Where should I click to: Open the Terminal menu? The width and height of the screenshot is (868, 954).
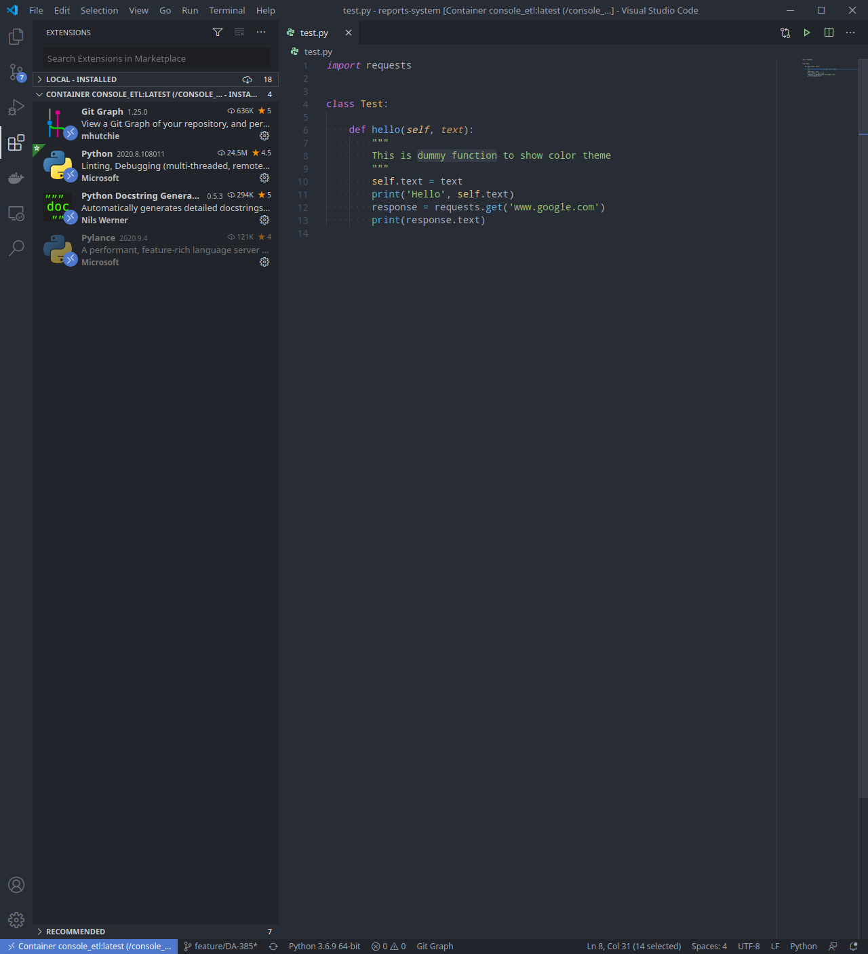226,10
